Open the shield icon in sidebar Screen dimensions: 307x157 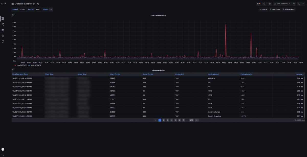coord(3,41)
